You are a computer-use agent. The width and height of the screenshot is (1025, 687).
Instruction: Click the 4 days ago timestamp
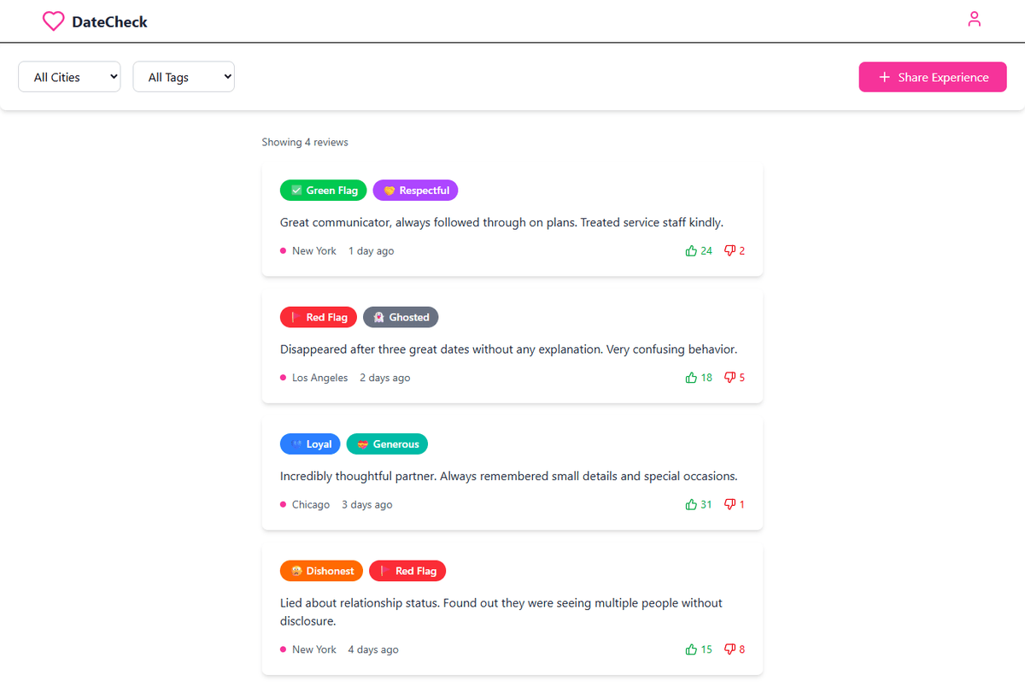click(373, 649)
